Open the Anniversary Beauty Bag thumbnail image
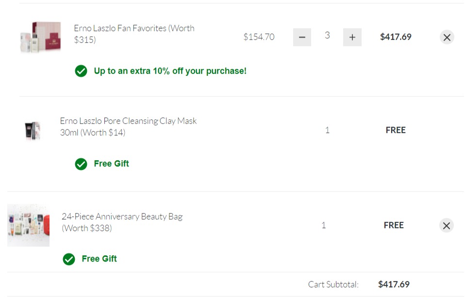The width and height of the screenshot is (465, 297). click(29, 225)
